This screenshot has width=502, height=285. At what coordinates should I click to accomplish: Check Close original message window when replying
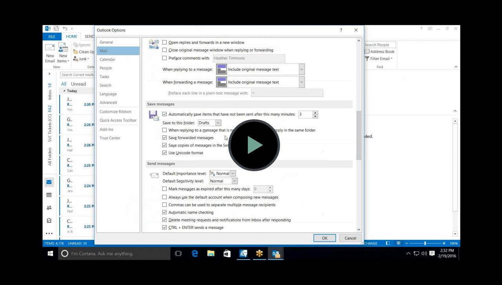click(165, 50)
